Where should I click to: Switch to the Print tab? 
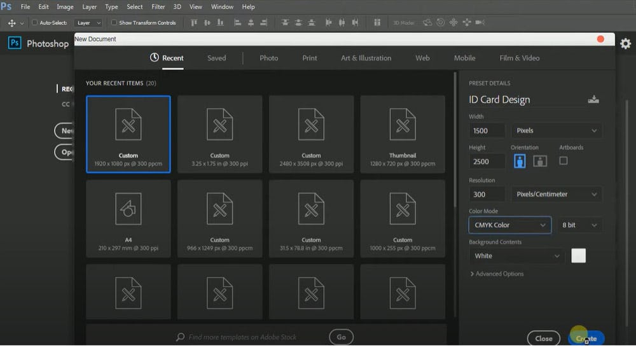(x=310, y=58)
